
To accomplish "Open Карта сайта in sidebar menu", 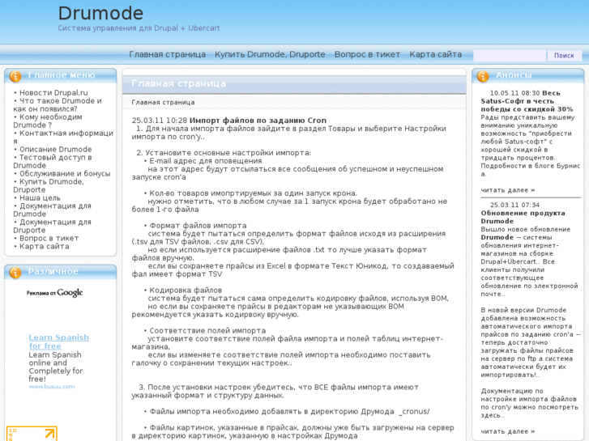I will [x=45, y=247].
